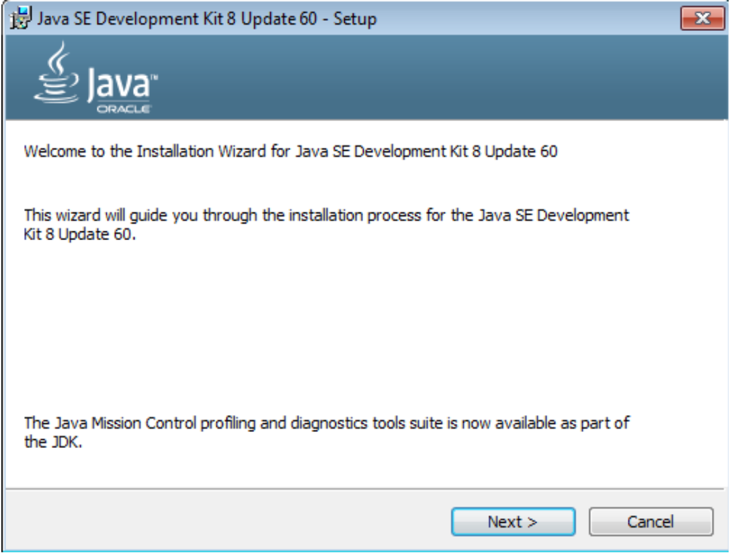Click the "This wizard will guide you" line
The height and width of the screenshot is (553, 734).
coord(326,216)
